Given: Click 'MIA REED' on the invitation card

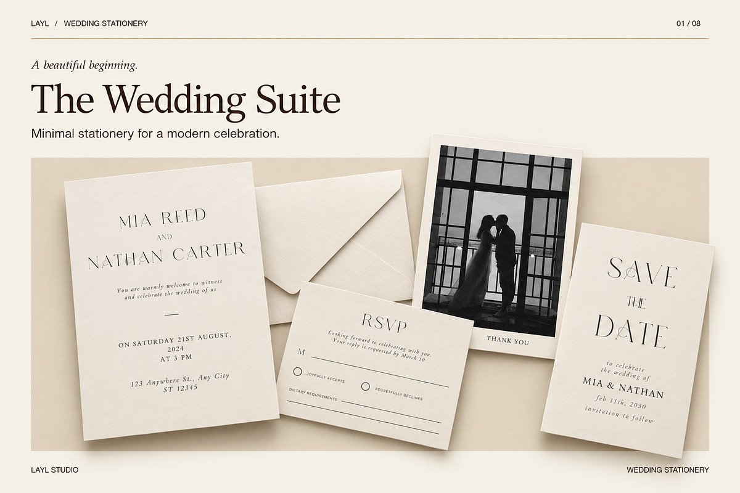Looking at the screenshot, I should [x=162, y=217].
